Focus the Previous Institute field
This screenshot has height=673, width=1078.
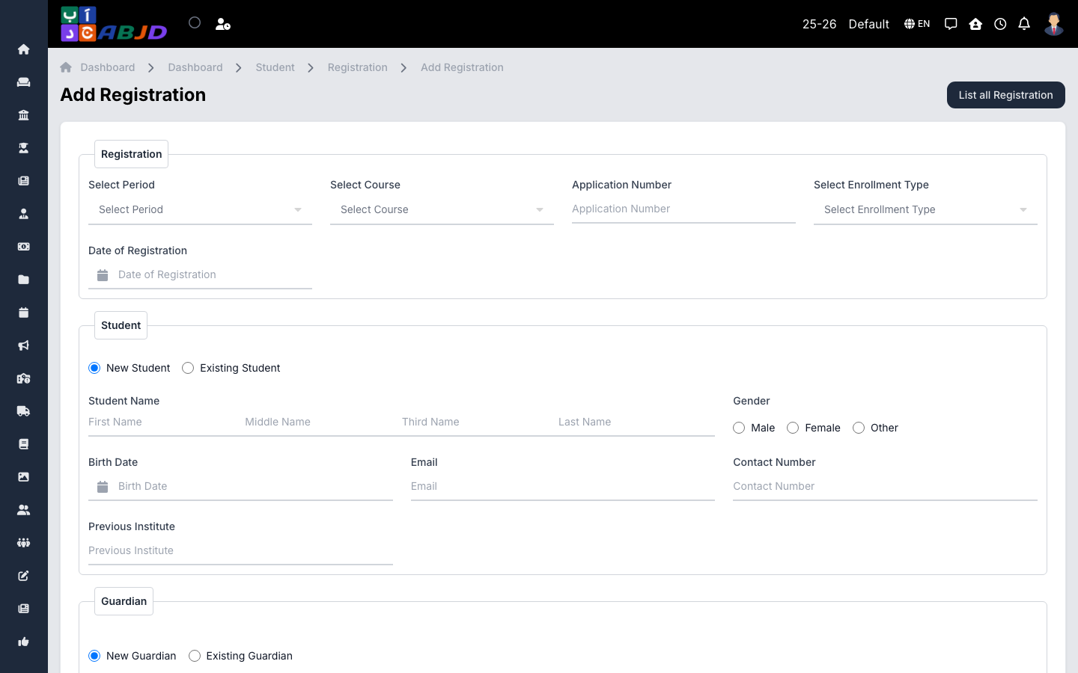coord(240,550)
